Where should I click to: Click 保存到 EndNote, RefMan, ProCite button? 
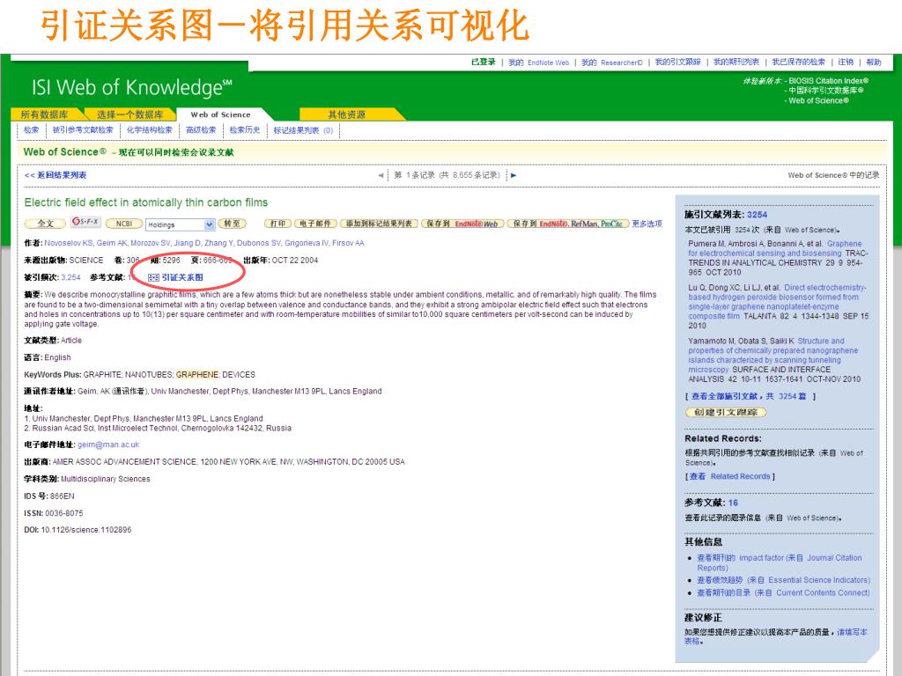pyautogui.click(x=567, y=224)
